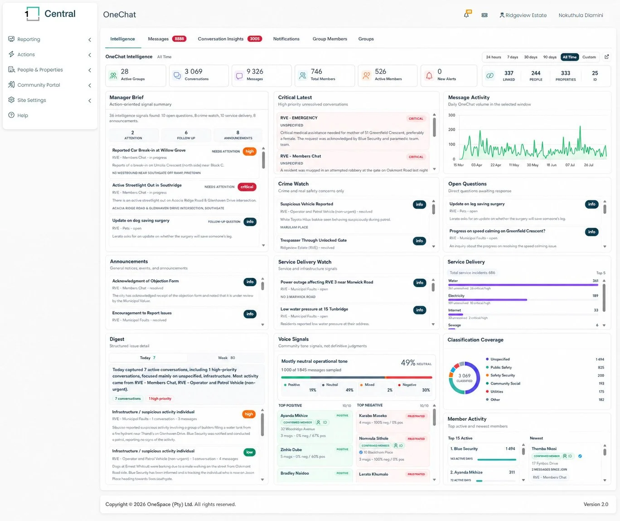Viewport: 620px width, 521px height.
Task: Expand Site Settings chevron
Action: tap(90, 100)
